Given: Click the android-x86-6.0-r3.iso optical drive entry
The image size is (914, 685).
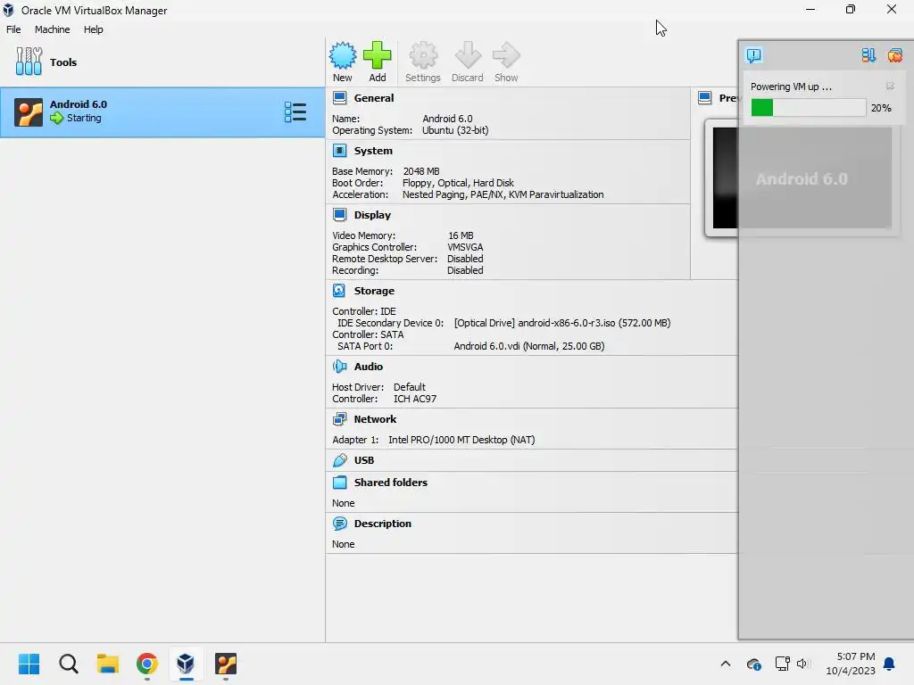Looking at the screenshot, I should pyautogui.click(x=562, y=323).
